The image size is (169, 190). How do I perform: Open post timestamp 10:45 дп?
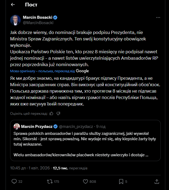(18, 168)
